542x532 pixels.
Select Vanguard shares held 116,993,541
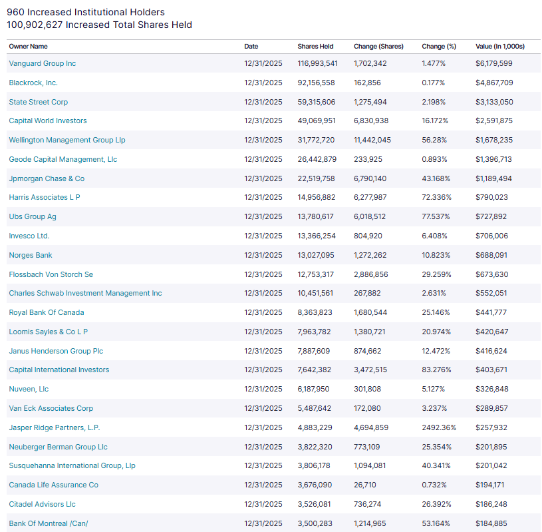pyautogui.click(x=317, y=63)
